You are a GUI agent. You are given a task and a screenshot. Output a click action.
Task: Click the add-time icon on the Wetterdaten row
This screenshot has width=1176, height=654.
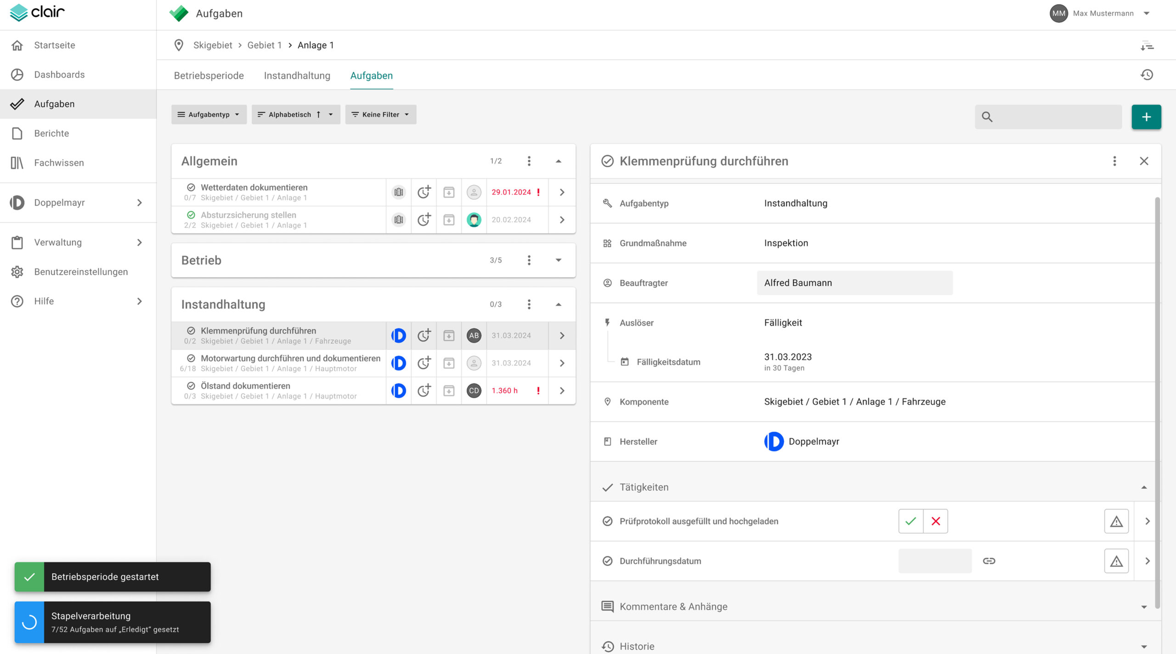pos(424,192)
